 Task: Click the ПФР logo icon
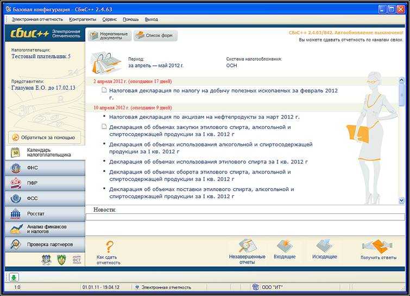click(x=16, y=183)
